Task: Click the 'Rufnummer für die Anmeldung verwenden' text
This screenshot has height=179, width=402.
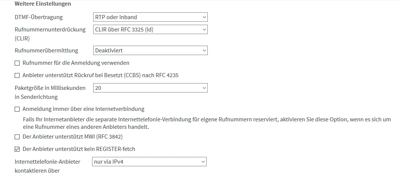Action: tap(76, 63)
